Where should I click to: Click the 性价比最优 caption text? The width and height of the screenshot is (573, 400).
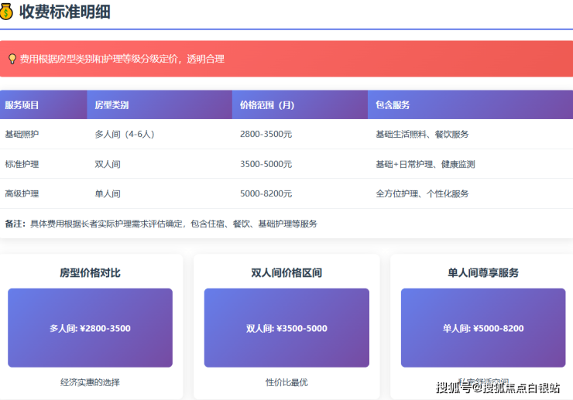tap(286, 382)
